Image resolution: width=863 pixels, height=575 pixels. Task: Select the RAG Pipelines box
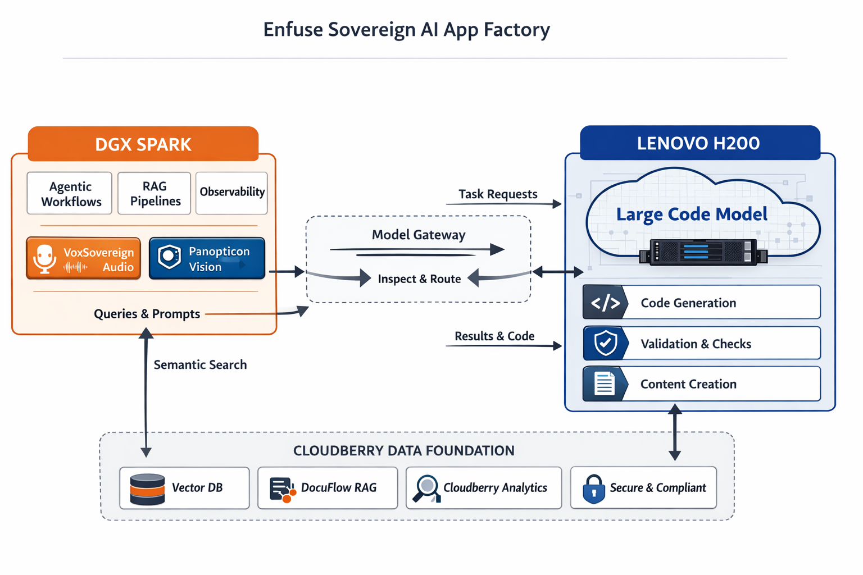pyautogui.click(x=155, y=193)
